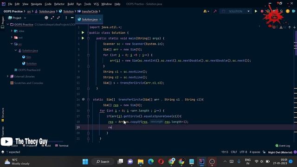
Task: Expand all in the Project panel
Action: coord(52,18)
